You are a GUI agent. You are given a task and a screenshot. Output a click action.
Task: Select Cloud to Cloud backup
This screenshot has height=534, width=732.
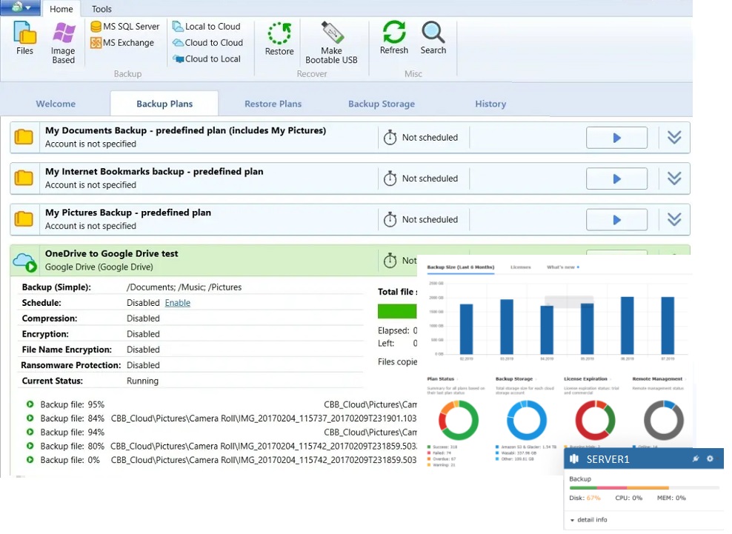207,43
